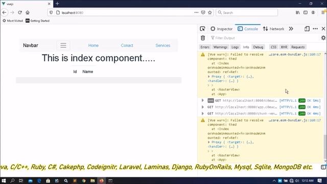The height and width of the screenshot is (184, 327).
Task: Click the Navbar brand text
Action: tap(31, 45)
